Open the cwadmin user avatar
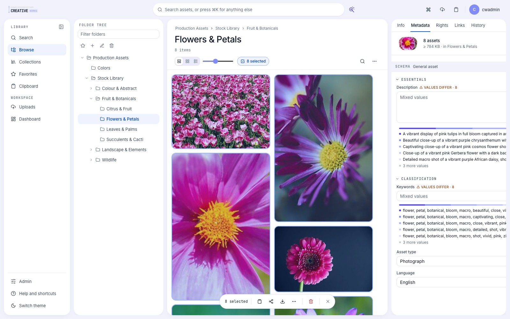510x319 pixels. click(474, 10)
